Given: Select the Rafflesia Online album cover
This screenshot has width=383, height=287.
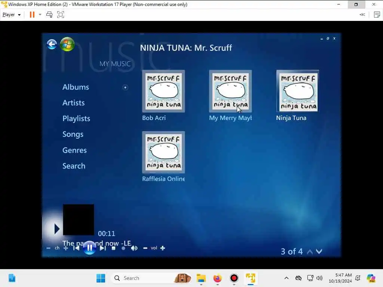Looking at the screenshot, I should coord(163,152).
